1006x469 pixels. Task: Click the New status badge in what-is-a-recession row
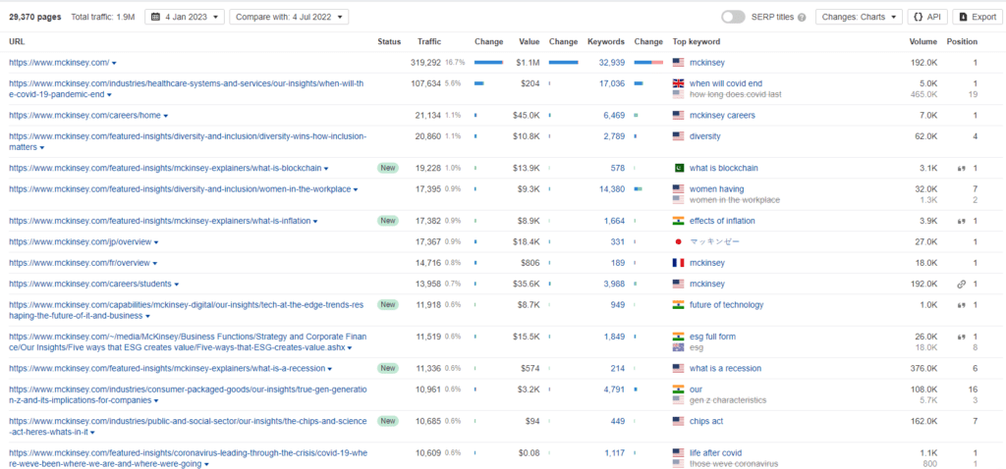(387, 368)
